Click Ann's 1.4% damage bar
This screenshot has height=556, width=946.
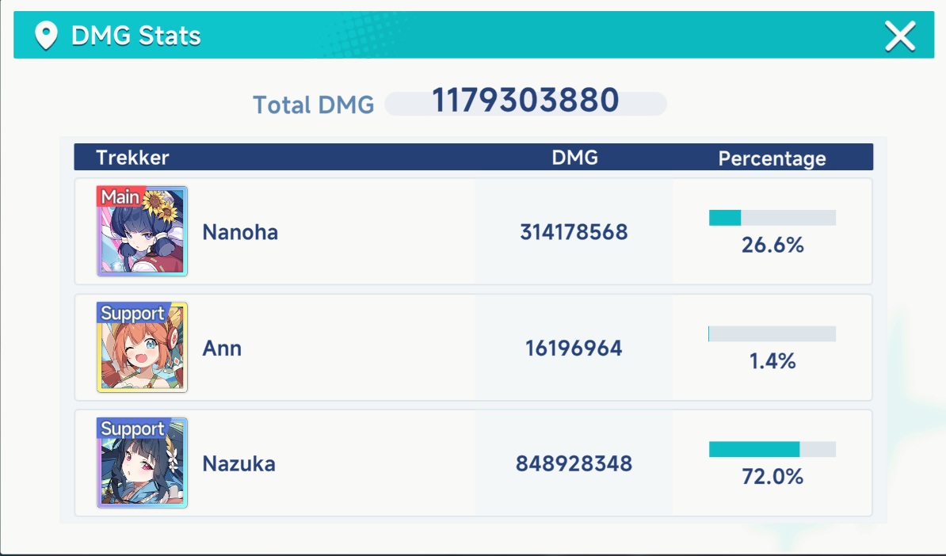[772, 334]
